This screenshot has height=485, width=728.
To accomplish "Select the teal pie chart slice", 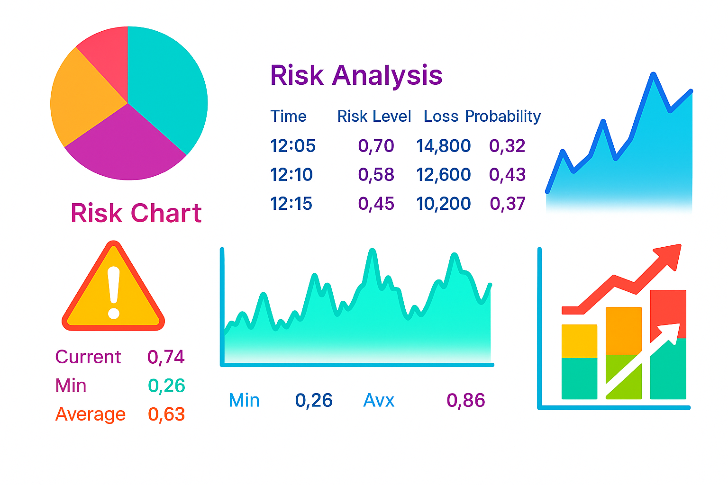I will pos(166,90).
